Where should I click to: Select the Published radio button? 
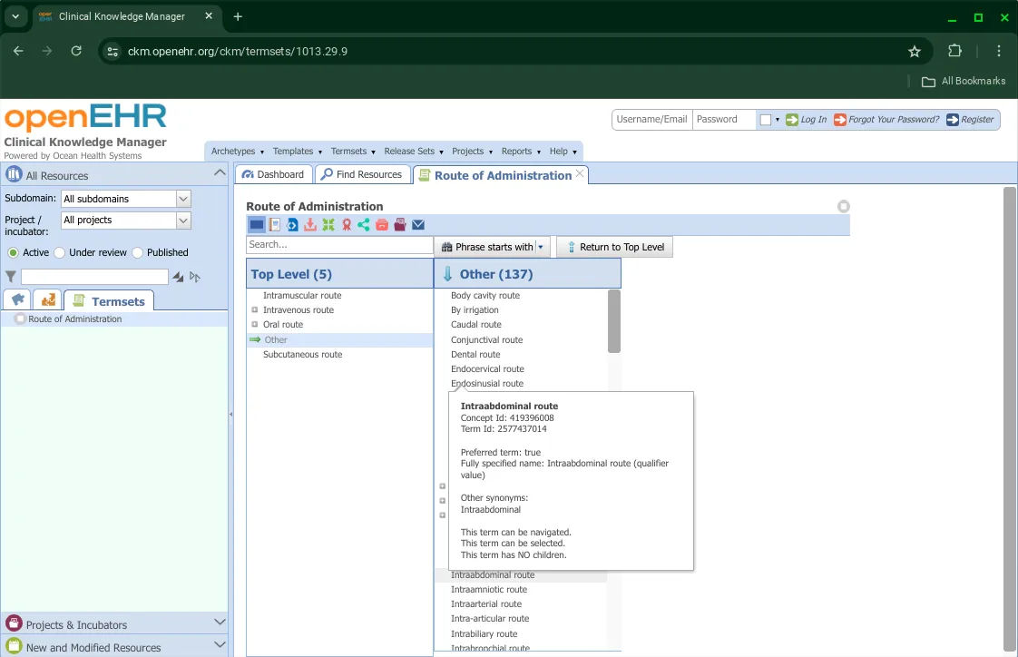pyautogui.click(x=138, y=252)
